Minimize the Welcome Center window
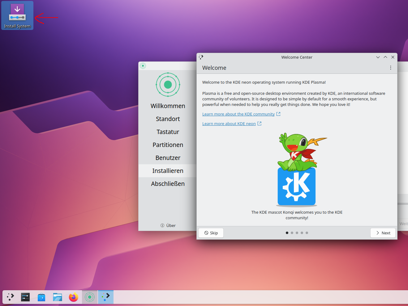The height and width of the screenshot is (306, 408). [378, 57]
